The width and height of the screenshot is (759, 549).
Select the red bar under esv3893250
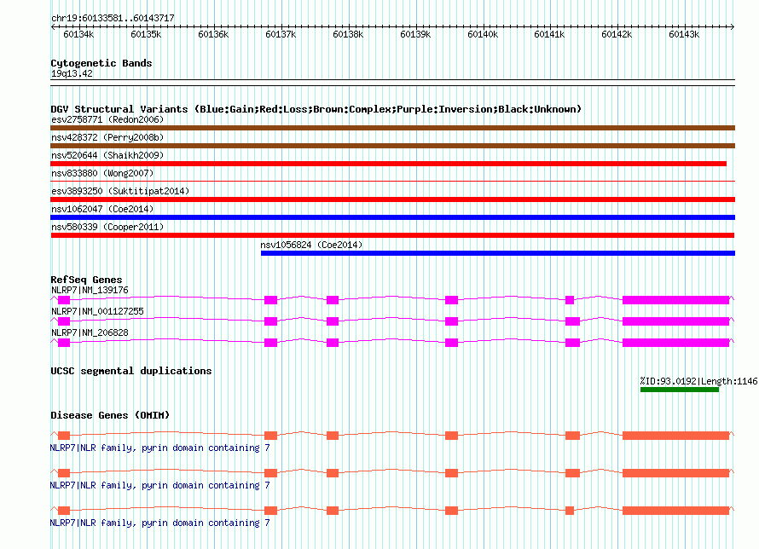392,199
